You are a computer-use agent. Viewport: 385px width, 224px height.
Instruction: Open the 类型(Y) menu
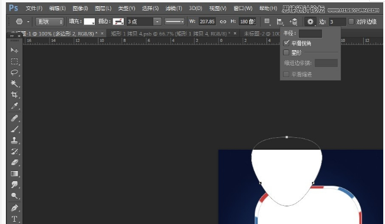coord(127,8)
